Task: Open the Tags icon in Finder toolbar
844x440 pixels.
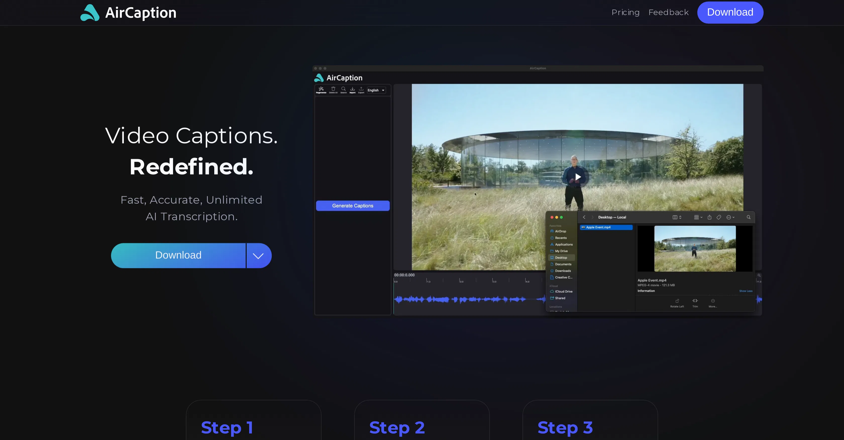Action: click(x=719, y=217)
